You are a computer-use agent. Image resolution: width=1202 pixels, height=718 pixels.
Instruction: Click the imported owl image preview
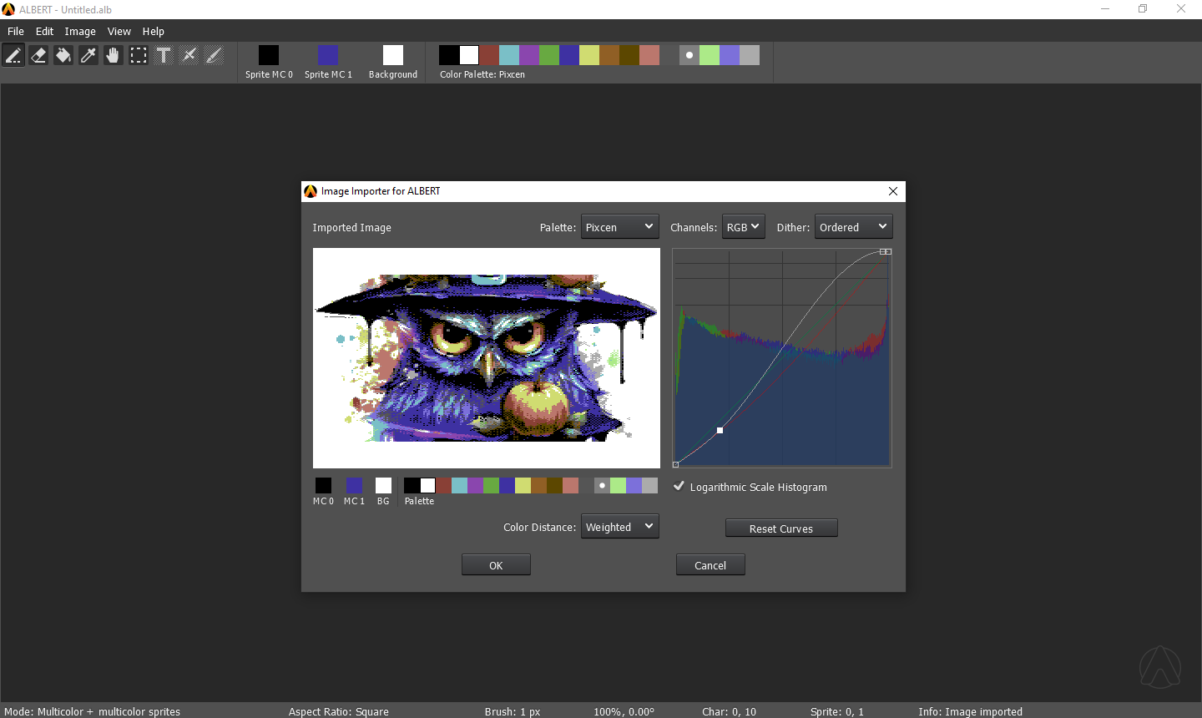pos(487,358)
